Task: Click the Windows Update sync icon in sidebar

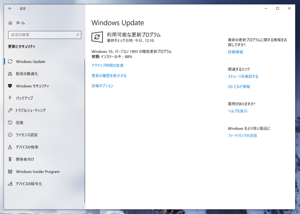Action: click(x=10, y=61)
